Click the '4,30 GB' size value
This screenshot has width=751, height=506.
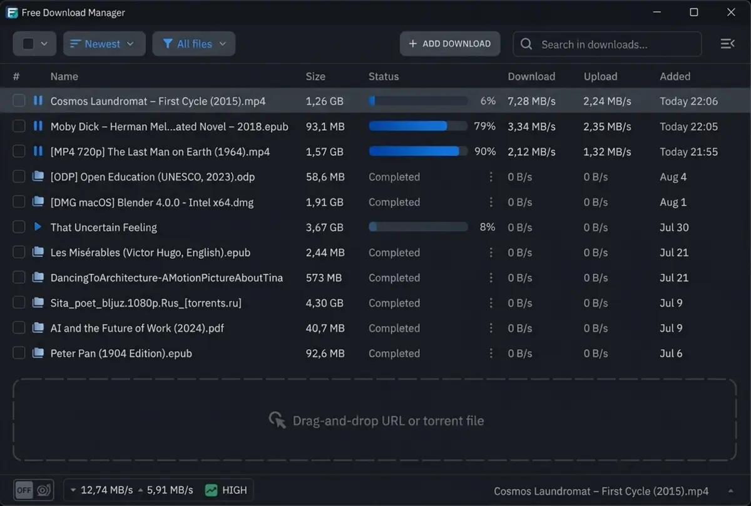[x=324, y=303]
